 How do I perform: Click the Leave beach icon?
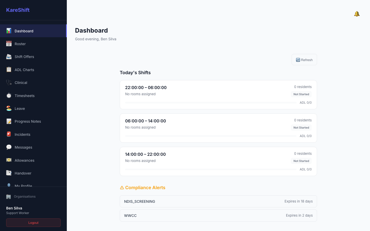[x=9, y=108]
